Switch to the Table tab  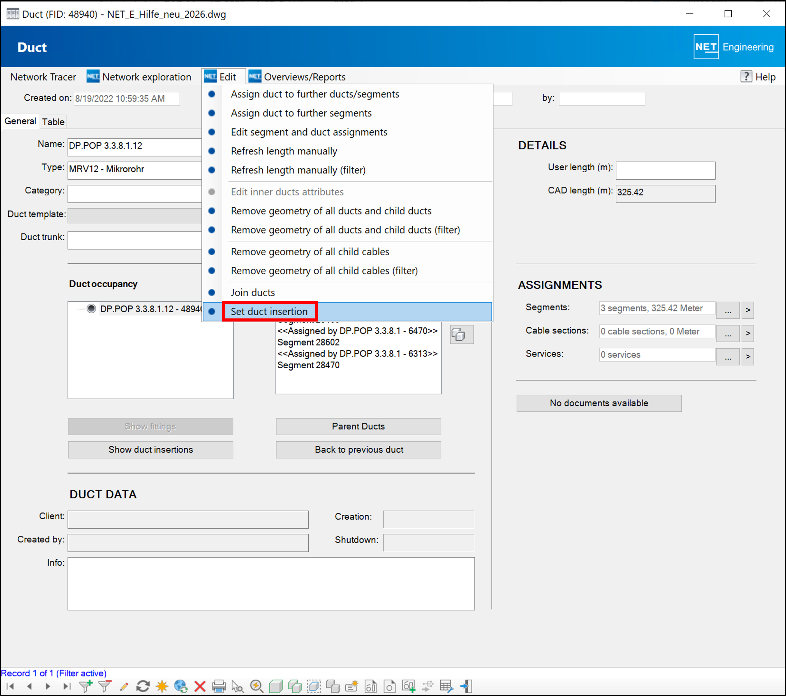(53, 122)
